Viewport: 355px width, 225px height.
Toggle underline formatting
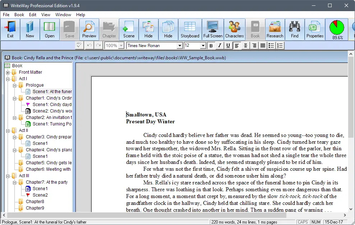point(228,46)
